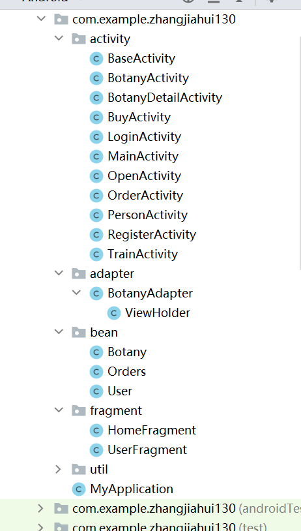The width and height of the screenshot is (301, 531).
Task: Select the User bean class
Action: coord(120,391)
